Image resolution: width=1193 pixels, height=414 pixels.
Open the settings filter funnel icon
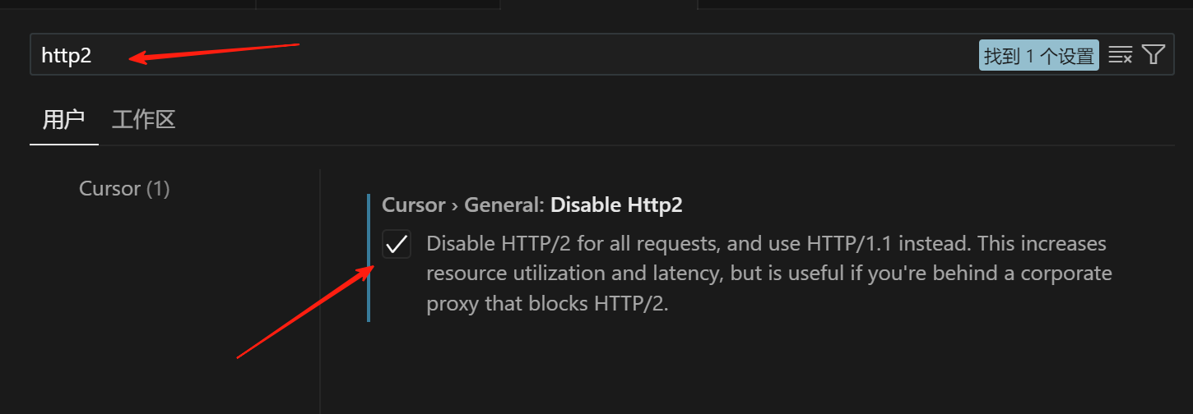coord(1154,55)
